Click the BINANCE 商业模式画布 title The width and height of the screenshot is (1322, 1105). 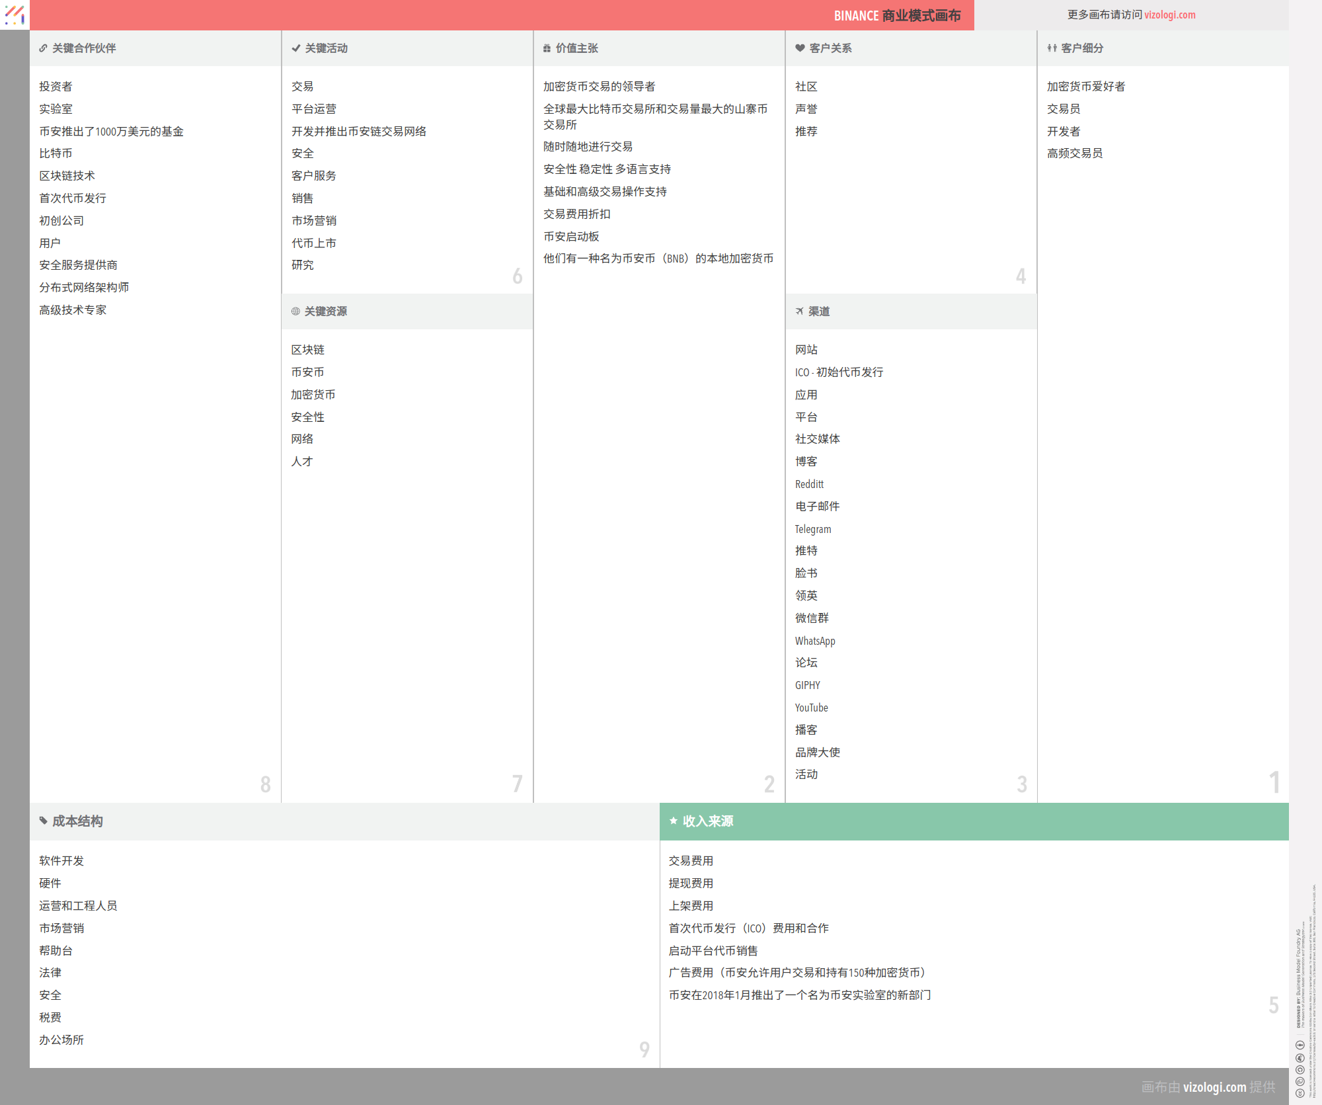point(896,15)
